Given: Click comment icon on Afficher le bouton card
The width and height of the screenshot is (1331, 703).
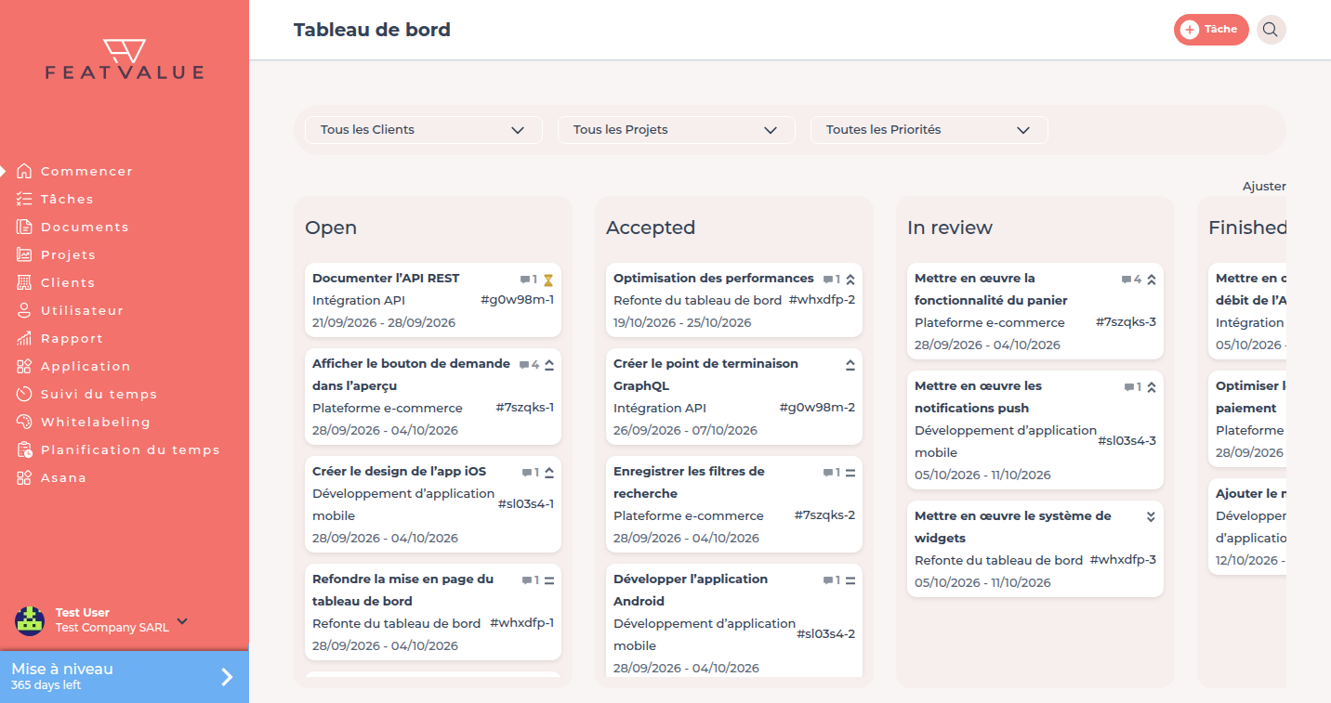Looking at the screenshot, I should 524,365.
